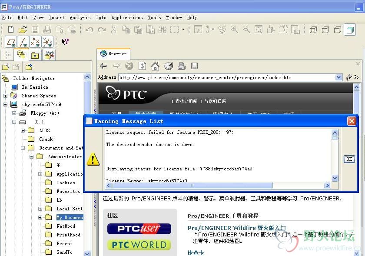365x256 pixels.
Task: Click into the Address URL field
Action: (227, 77)
